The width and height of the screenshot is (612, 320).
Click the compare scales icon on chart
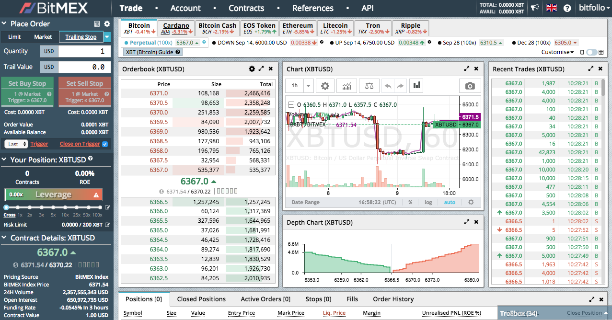click(x=369, y=86)
